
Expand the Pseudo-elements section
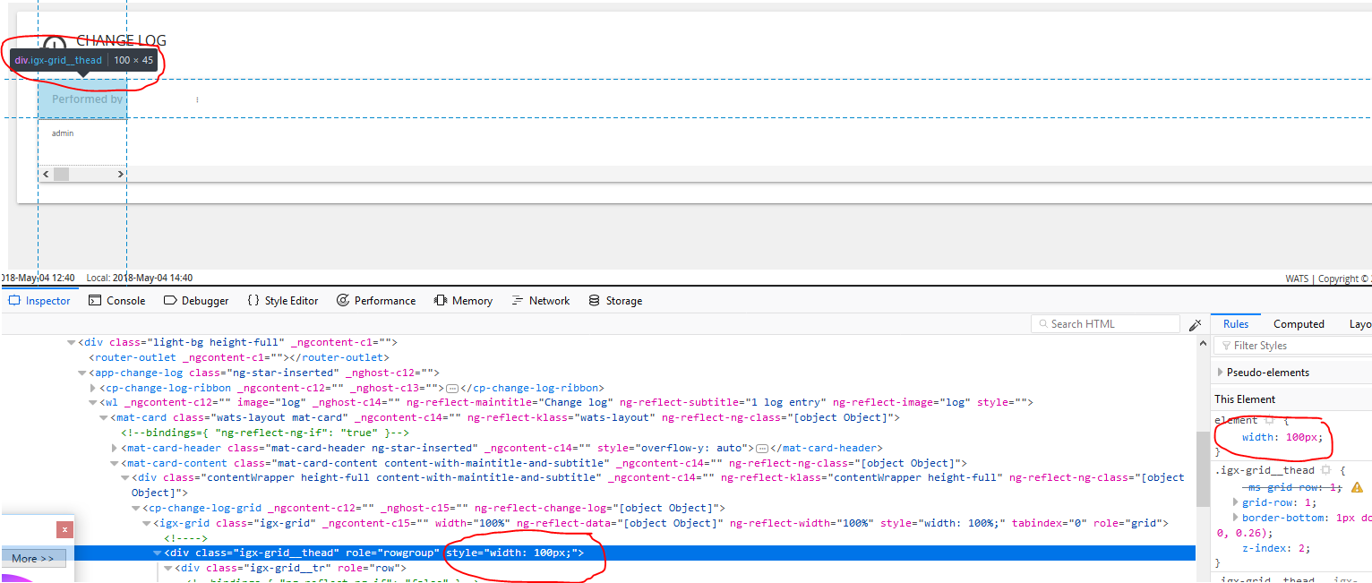pyautogui.click(x=1221, y=373)
